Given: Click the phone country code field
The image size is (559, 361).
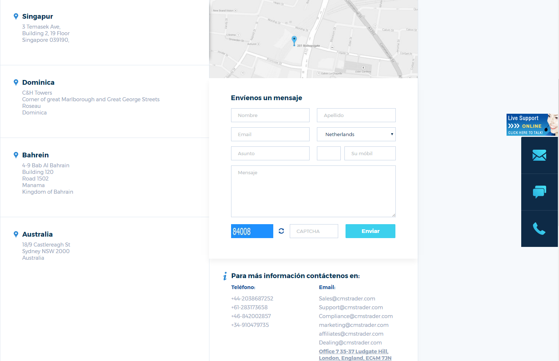Looking at the screenshot, I should [329, 153].
